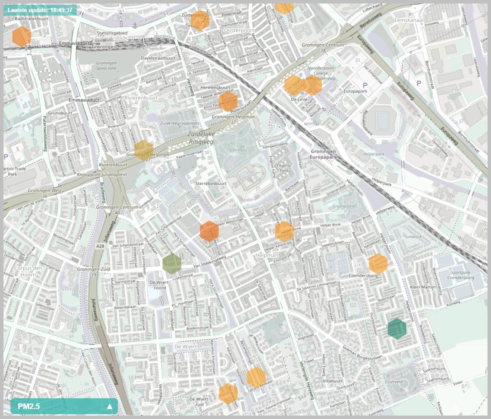The image size is (491, 419).
Task: Open the sensor hexagon on Waterloolaan
Action: (x=228, y=102)
